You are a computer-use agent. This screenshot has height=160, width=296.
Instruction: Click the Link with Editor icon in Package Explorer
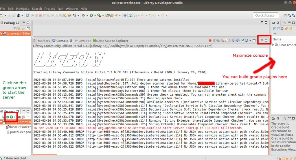(x=19, y=28)
